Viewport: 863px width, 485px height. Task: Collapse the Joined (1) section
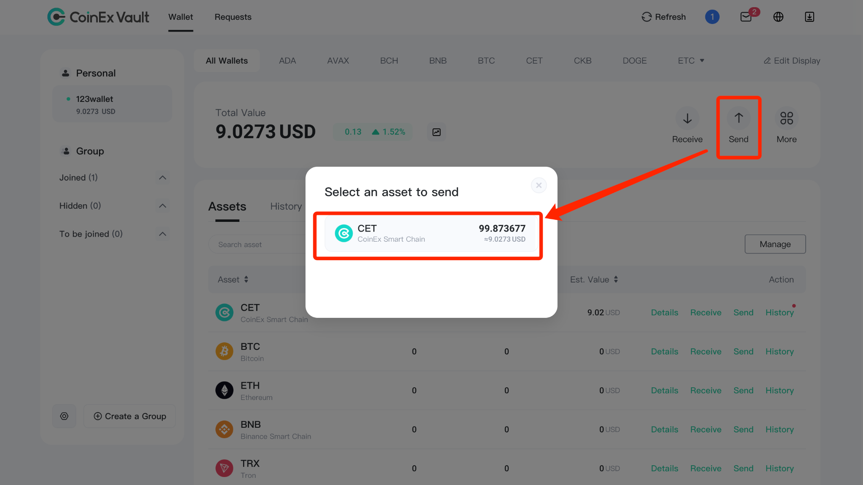pos(162,178)
